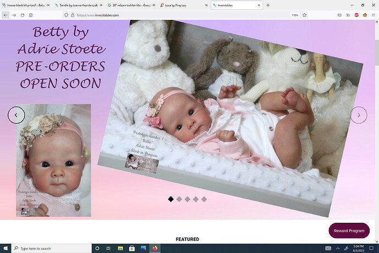379x253 pixels.
Task: Open the Firefox hamburger menu
Action: pyautogui.click(x=374, y=15)
